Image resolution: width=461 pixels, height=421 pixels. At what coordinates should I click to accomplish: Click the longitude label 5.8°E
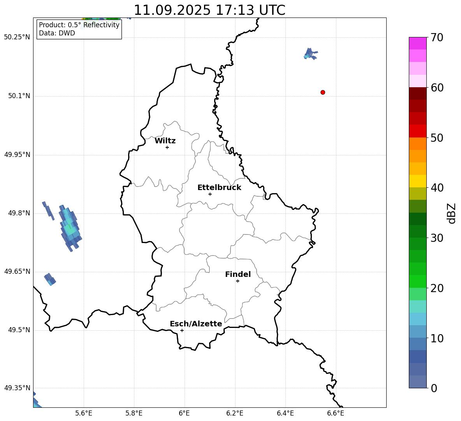(x=134, y=413)
